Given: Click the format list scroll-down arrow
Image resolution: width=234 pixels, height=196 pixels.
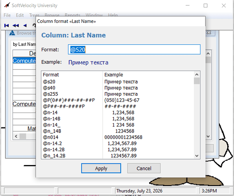Looking at the screenshot, I should (197, 156).
